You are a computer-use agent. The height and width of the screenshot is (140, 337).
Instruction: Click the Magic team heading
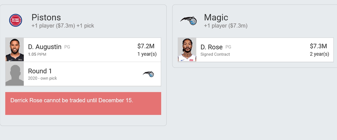coord(216,17)
